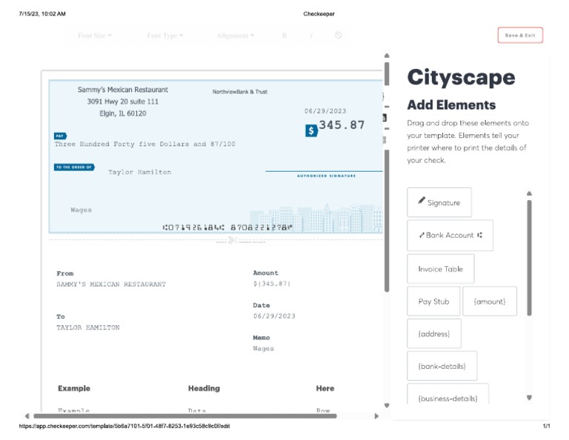Choose the Invoice Table element
This screenshot has height=440, width=569.
(x=440, y=269)
